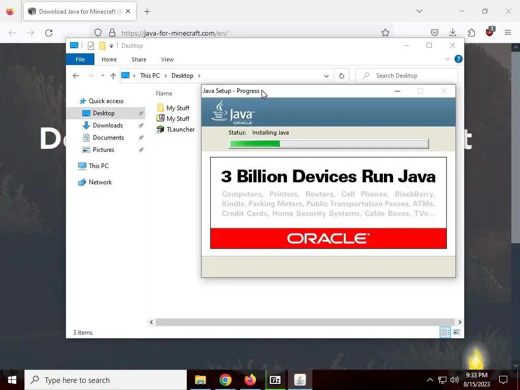The image size is (520, 390).
Task: Open Explorer help
Action: click(459, 59)
